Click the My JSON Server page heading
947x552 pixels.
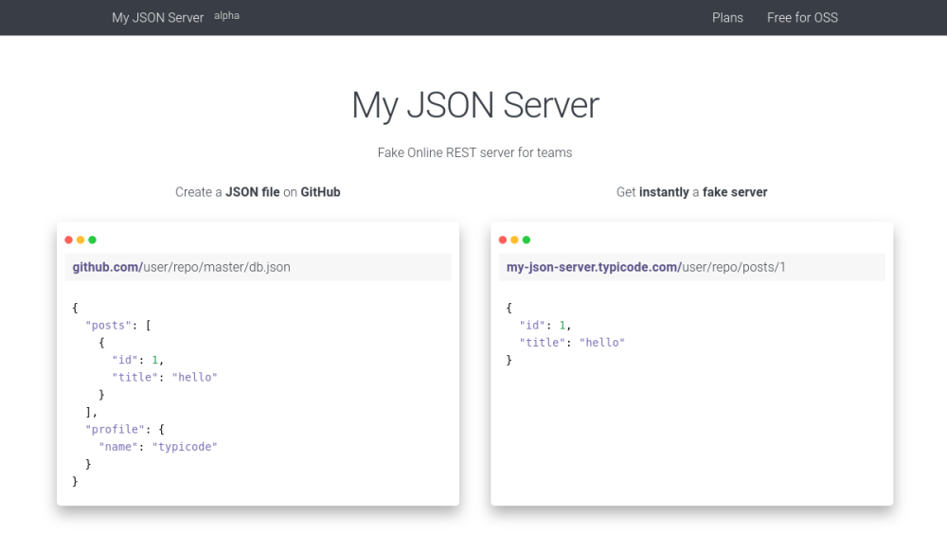click(474, 105)
